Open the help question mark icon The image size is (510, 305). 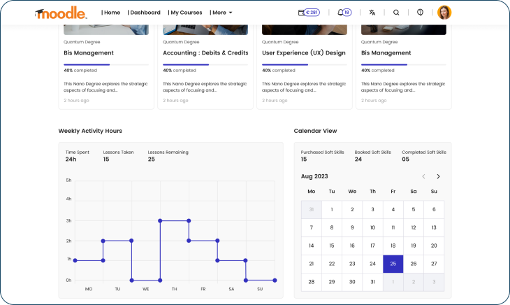(420, 13)
